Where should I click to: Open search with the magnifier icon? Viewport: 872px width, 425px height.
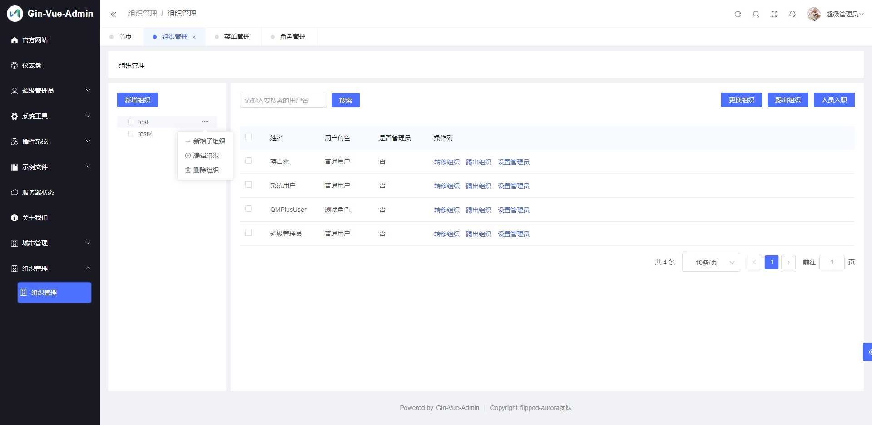click(x=756, y=14)
